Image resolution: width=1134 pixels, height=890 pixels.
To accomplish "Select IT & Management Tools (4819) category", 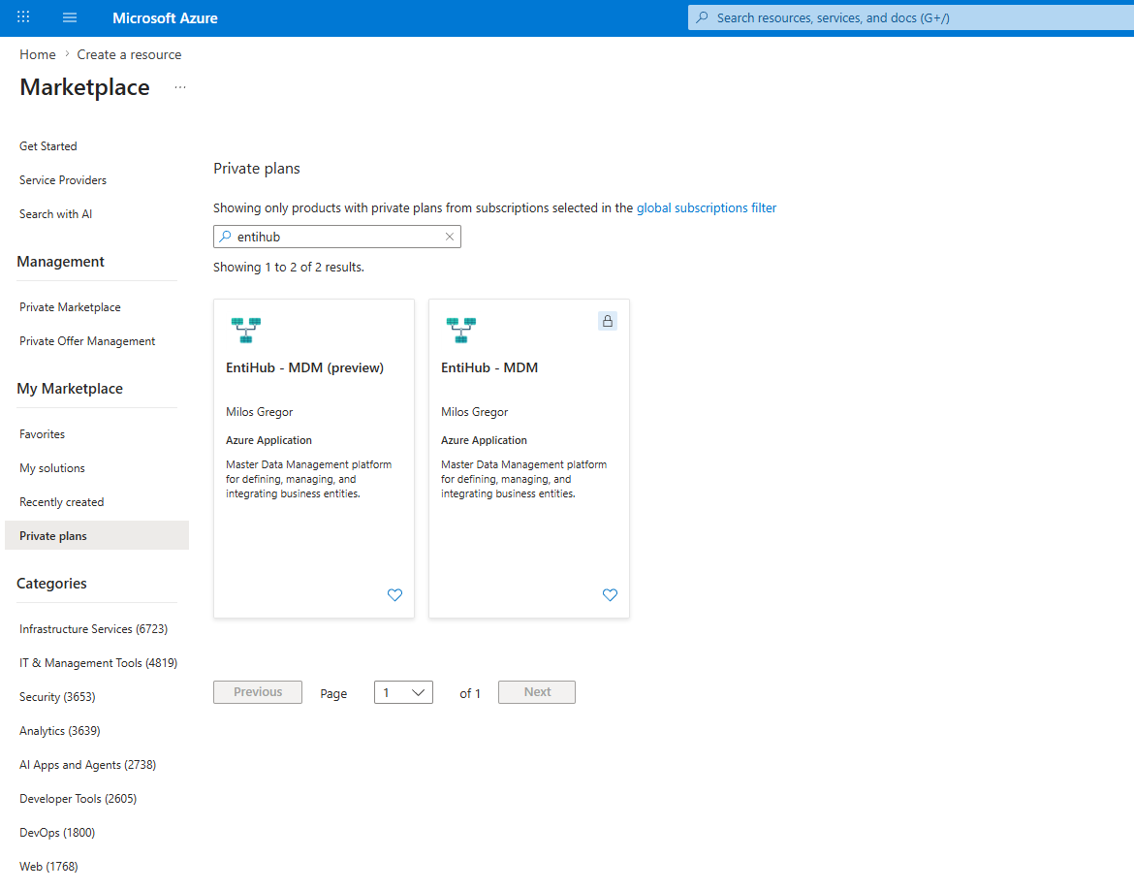I will click(98, 663).
